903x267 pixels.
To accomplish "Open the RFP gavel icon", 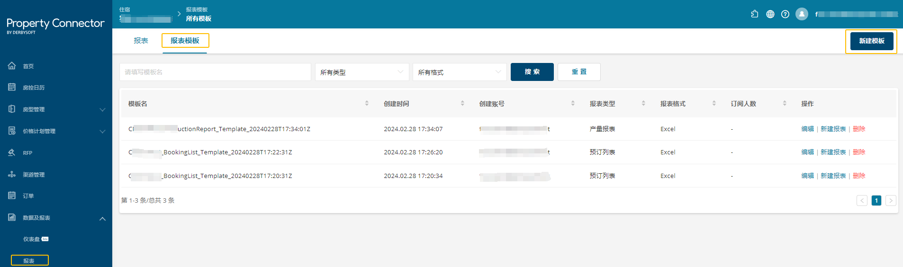I will coord(12,152).
